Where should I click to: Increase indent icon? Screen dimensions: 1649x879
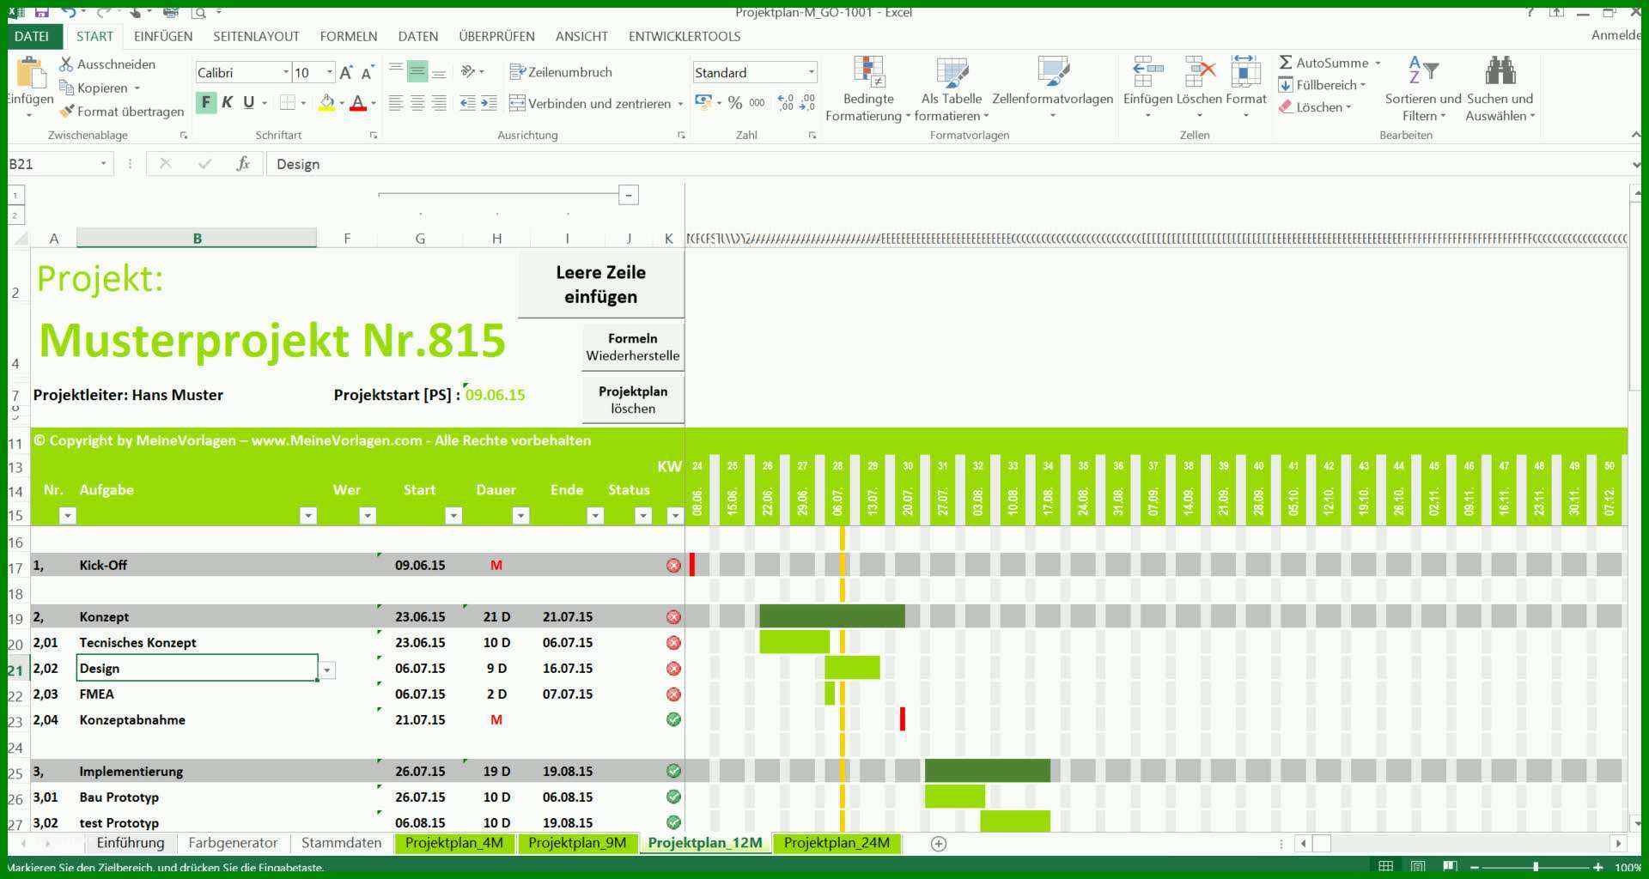click(x=489, y=103)
